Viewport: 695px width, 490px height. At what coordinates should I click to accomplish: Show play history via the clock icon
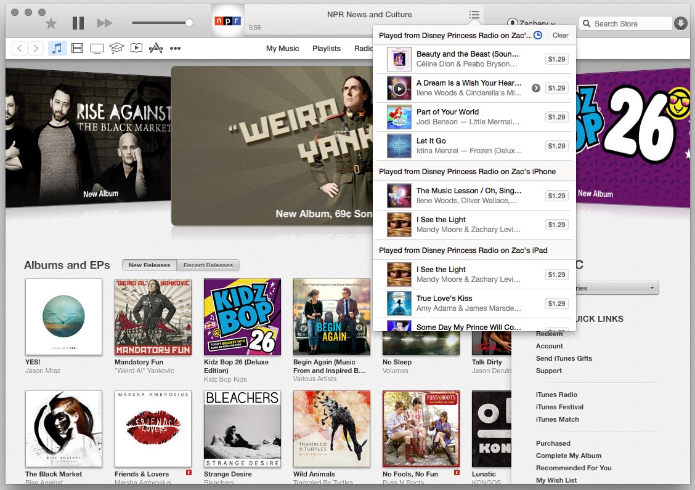point(538,35)
